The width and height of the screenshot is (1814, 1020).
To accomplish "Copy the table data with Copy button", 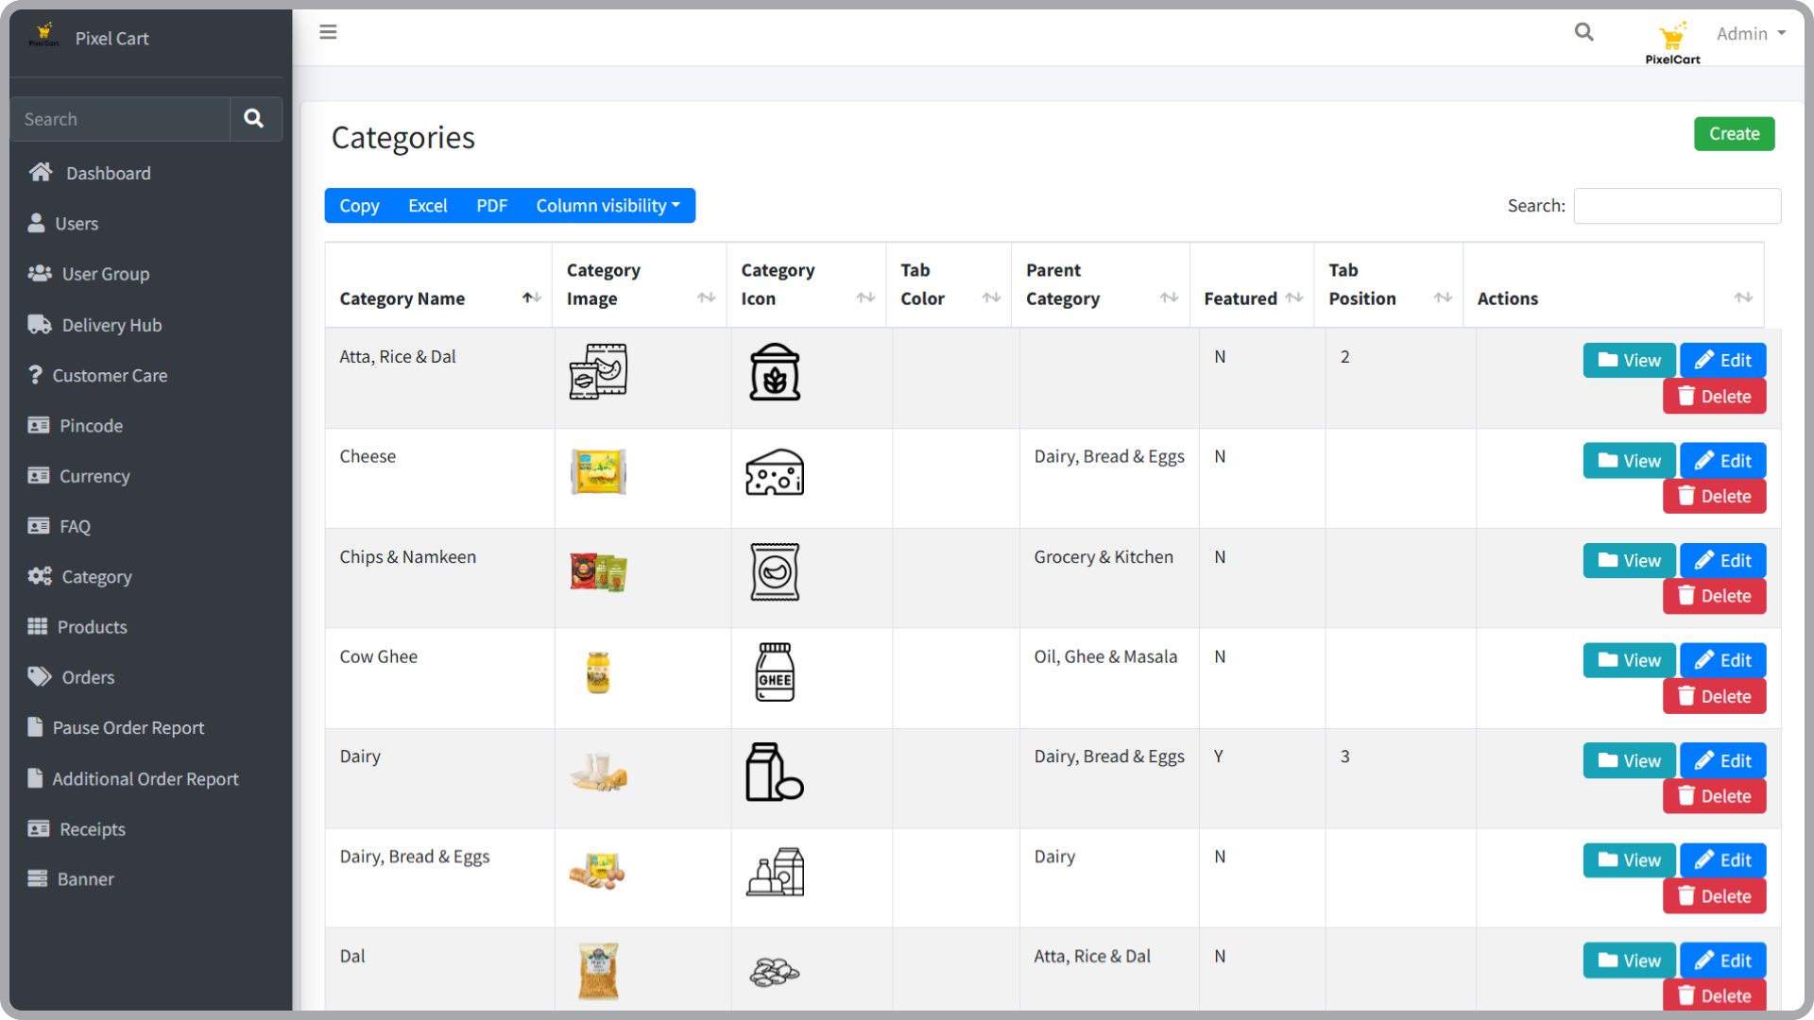I will coord(359,206).
